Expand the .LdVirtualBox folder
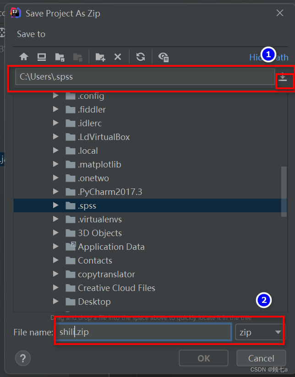 (56, 137)
